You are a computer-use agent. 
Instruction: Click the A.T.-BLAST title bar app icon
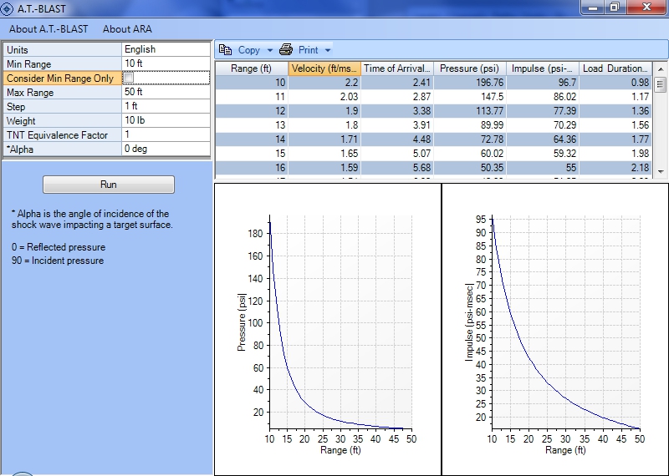8,8
